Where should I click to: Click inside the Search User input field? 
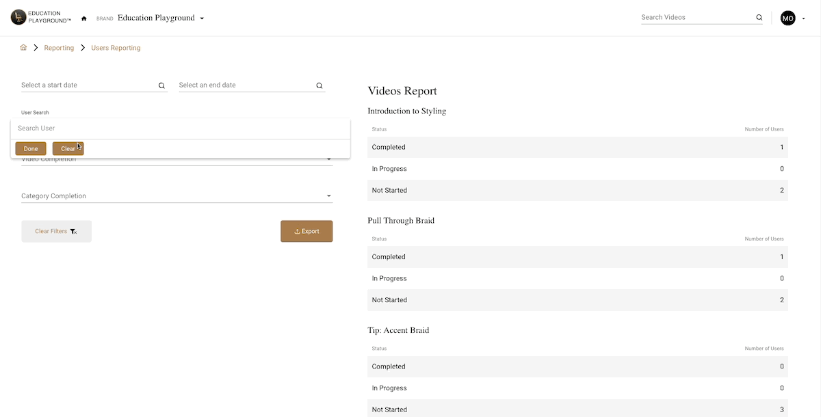(x=103, y=128)
